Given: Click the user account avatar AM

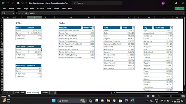Looking at the screenshot, I should pos(163,3).
